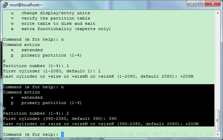Screen dimensions: 223x140
Task: Click 'primary partition (1-4)' in the highlighted block
Action: tap(52, 103)
